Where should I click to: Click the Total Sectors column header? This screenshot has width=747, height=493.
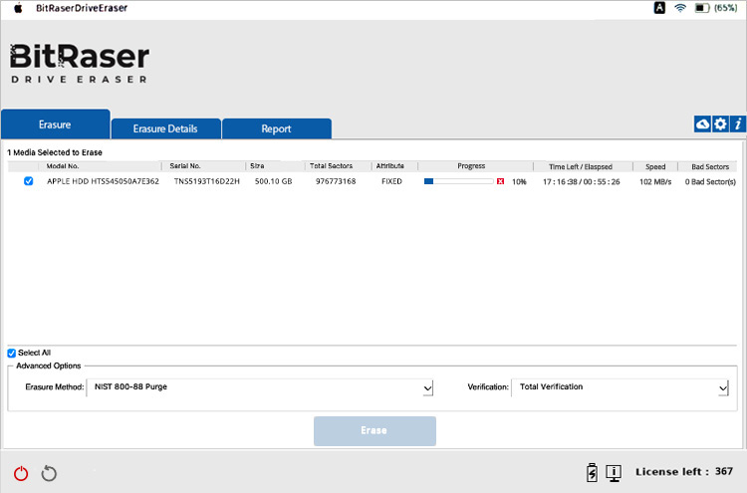point(331,166)
